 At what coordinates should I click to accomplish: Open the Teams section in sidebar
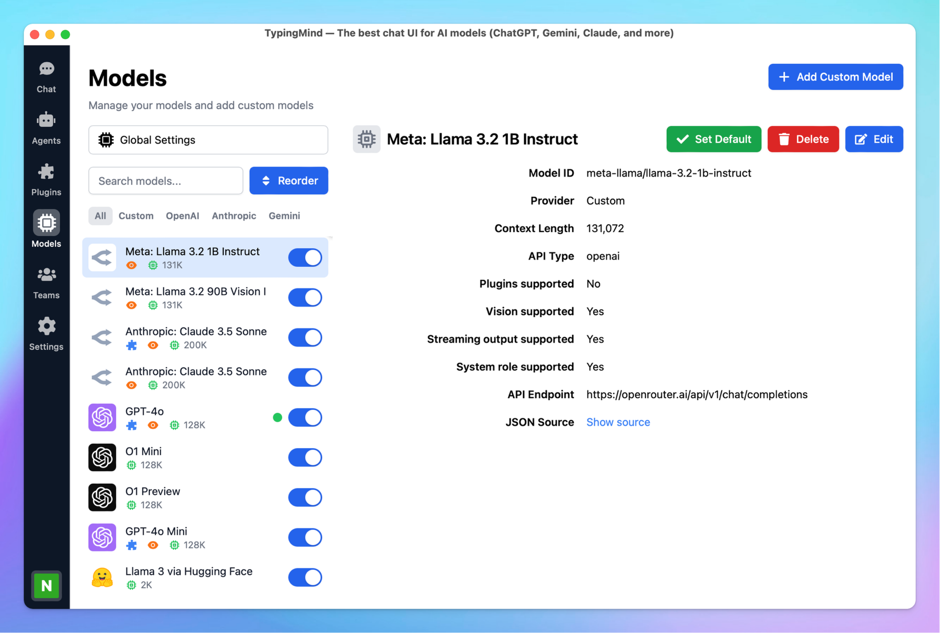46,283
